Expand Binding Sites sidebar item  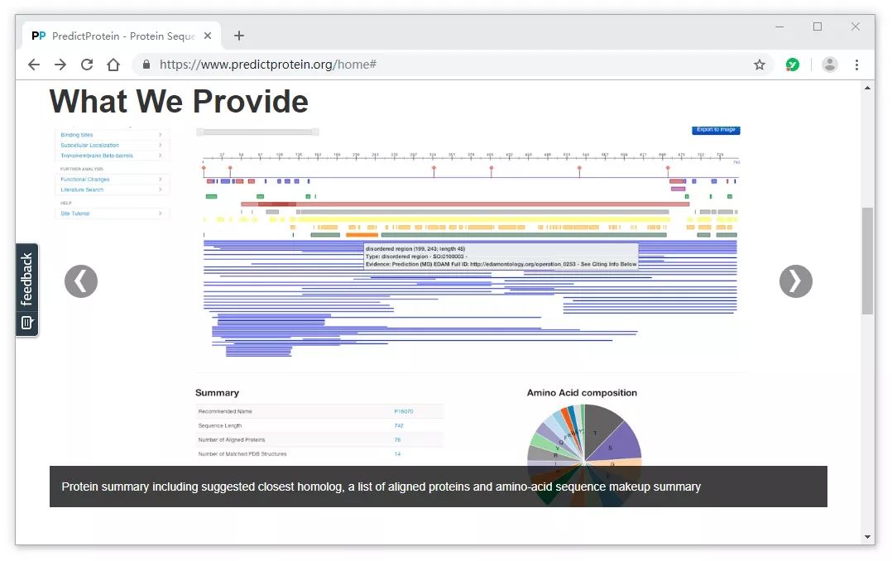click(112, 135)
